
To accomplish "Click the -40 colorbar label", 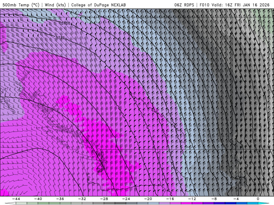I will click(38, 199).
